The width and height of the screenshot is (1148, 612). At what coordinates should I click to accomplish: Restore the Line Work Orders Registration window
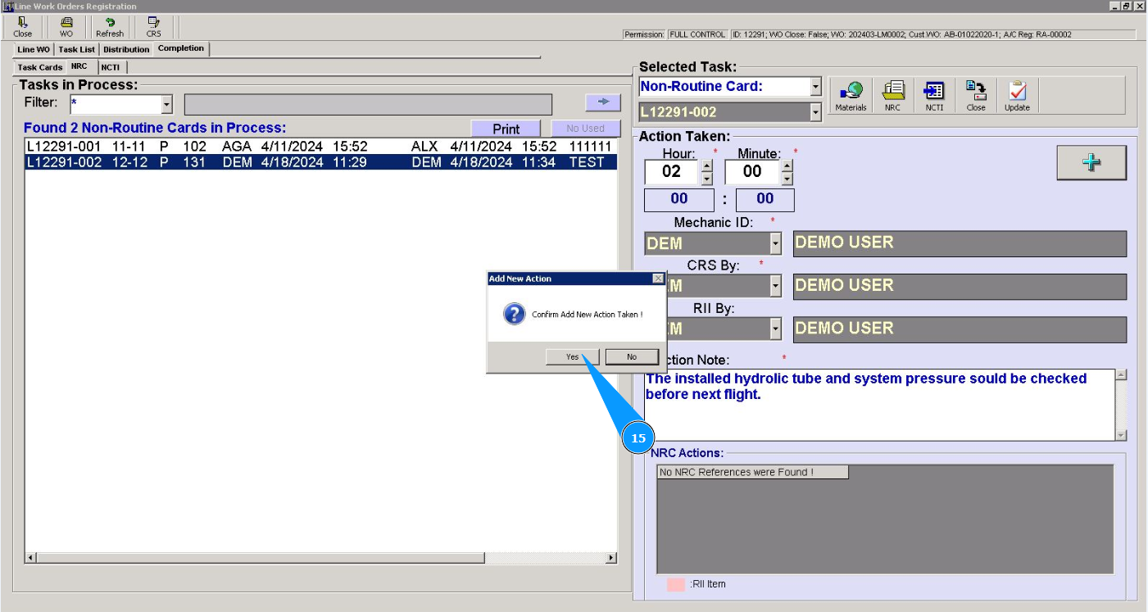(x=1127, y=6)
